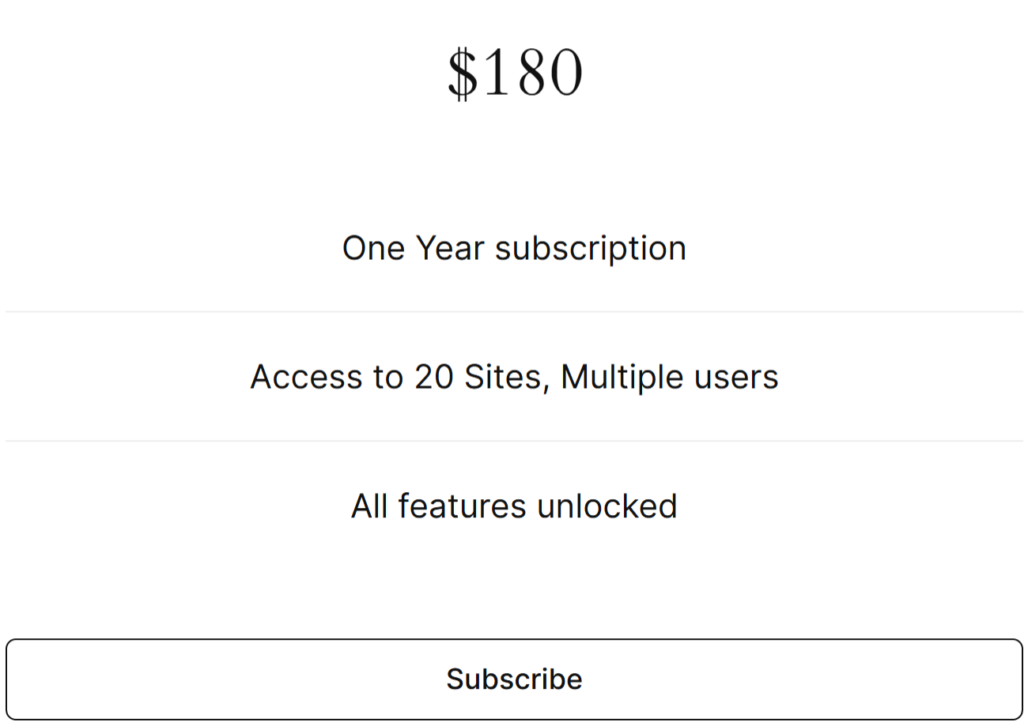Viewport: 1028px width, 726px height.
Task: Click the divider above All features unlocked
Action: coord(514,441)
